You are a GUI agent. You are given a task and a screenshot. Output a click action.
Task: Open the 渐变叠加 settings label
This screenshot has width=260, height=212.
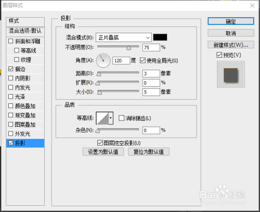click(25, 115)
